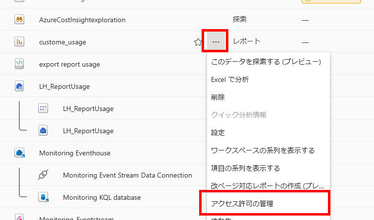Click the top-level LH_ReportUsage lakehouse icon
This screenshot has width=374, height=220.
(19, 86)
